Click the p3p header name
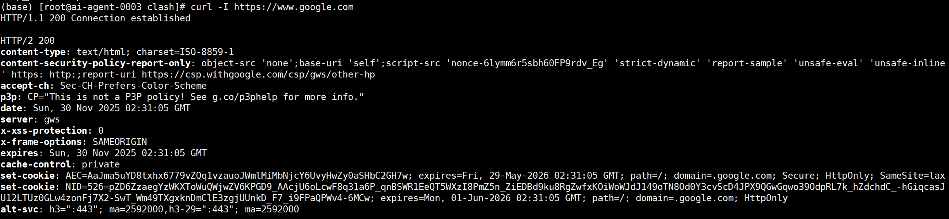 (x=9, y=97)
